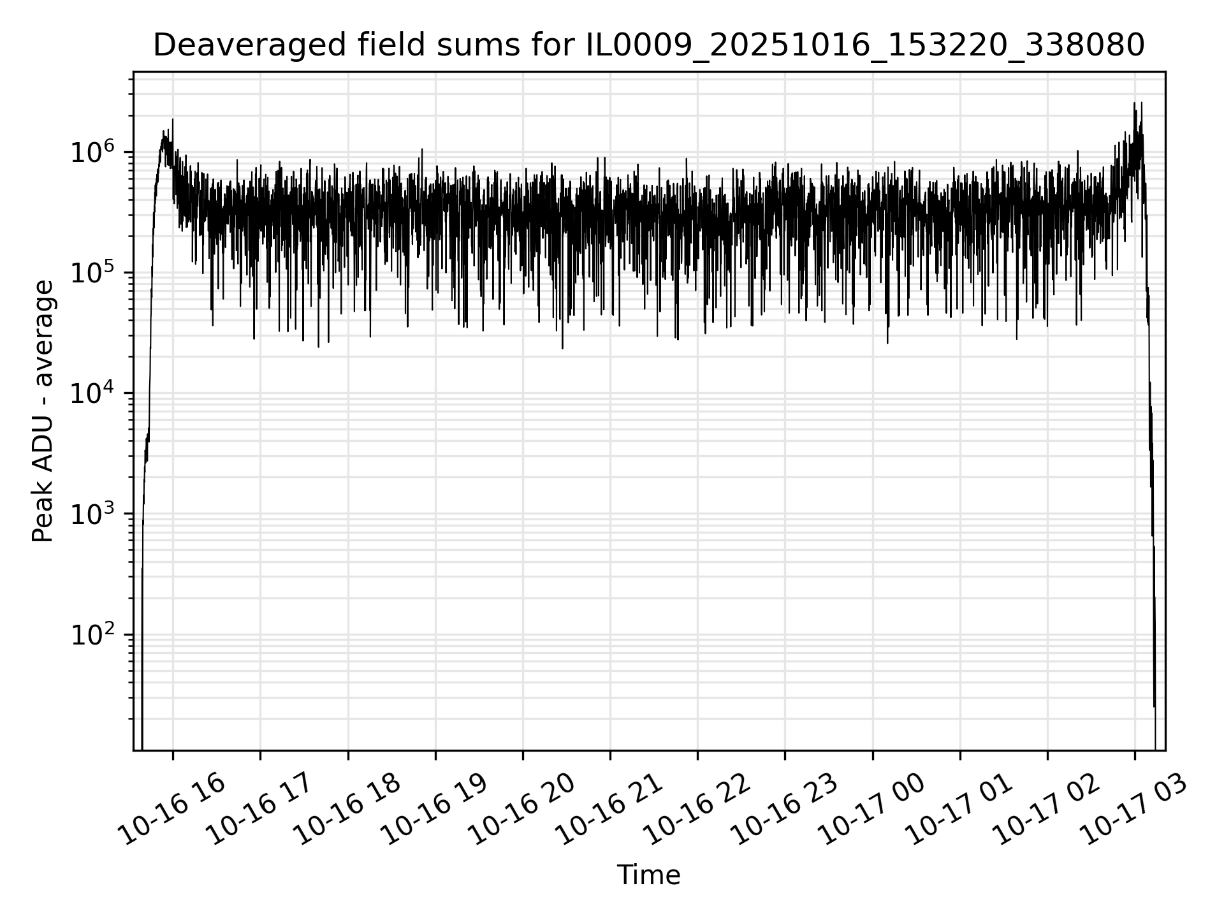
Task: Click the 10-16 23 tick label
Action: pos(785,810)
